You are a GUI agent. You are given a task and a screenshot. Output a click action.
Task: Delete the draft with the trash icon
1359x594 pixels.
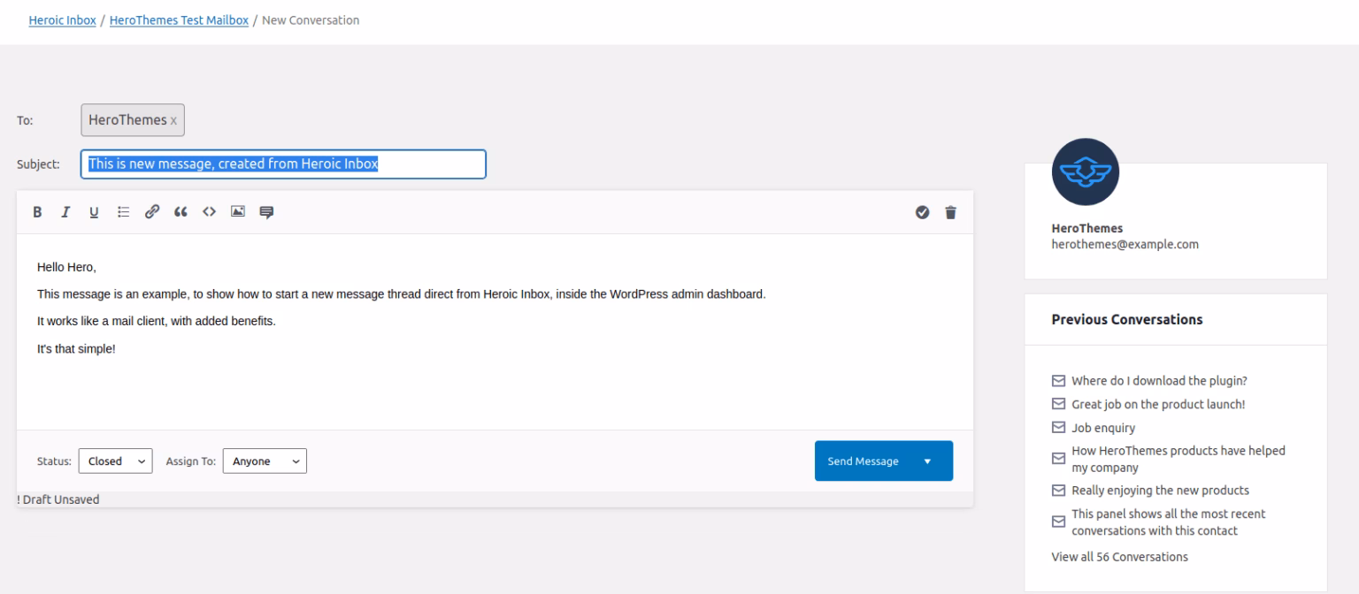point(951,212)
